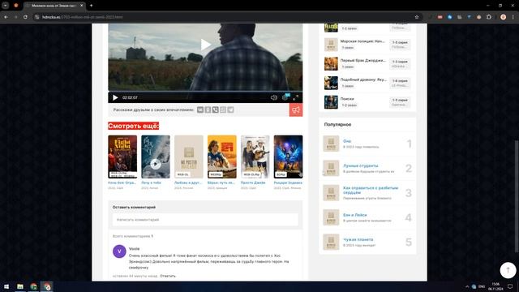Click into the write-comment input field
The height and width of the screenshot is (292, 519).
click(x=205, y=220)
